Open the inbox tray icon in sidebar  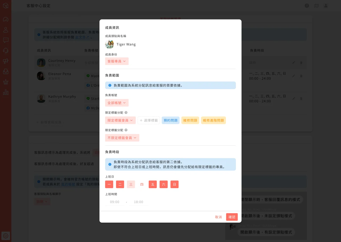6,71
